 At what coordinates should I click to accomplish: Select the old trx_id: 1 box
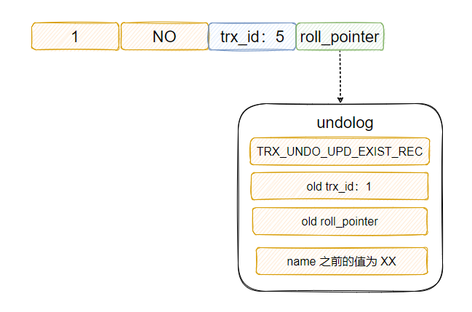[x=340, y=186]
